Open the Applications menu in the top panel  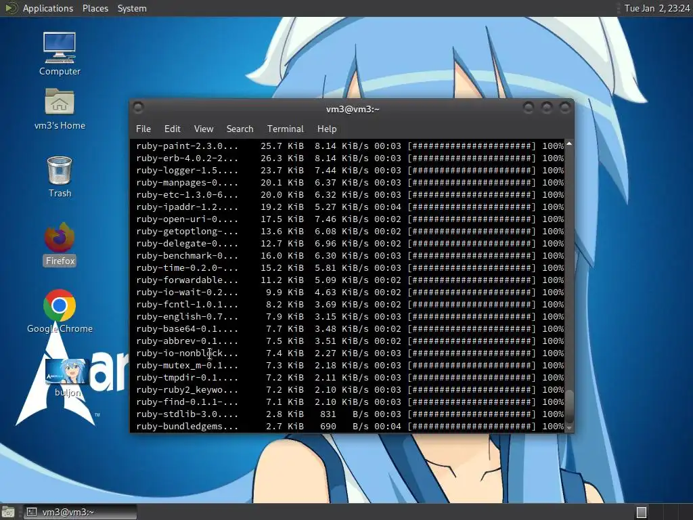tap(48, 8)
